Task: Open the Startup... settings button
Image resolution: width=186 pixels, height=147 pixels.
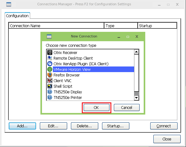Action: pos(115,126)
